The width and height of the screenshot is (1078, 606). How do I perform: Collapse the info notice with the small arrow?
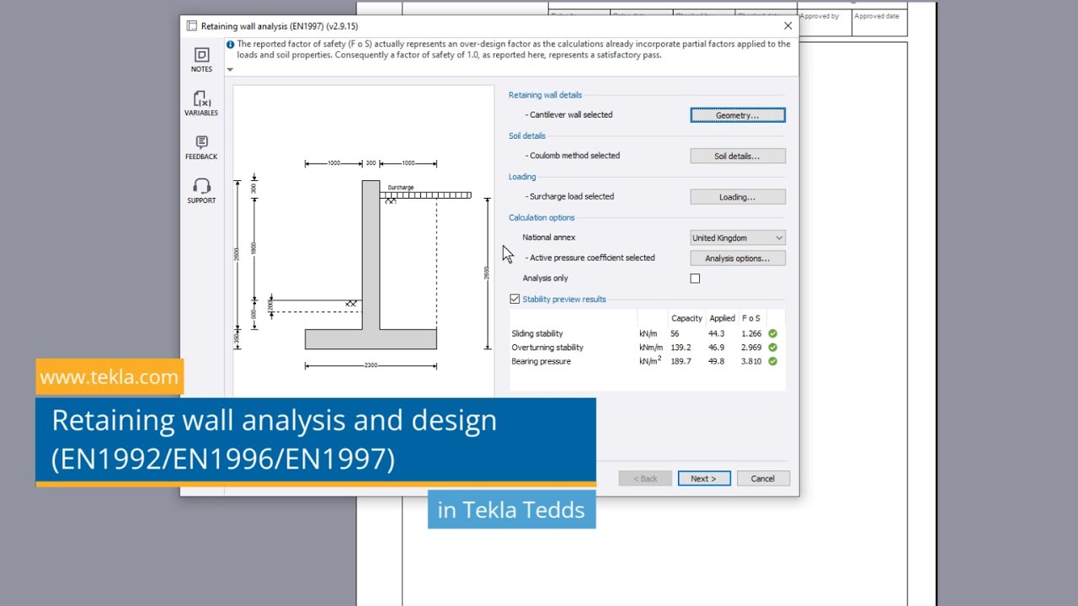(230, 70)
